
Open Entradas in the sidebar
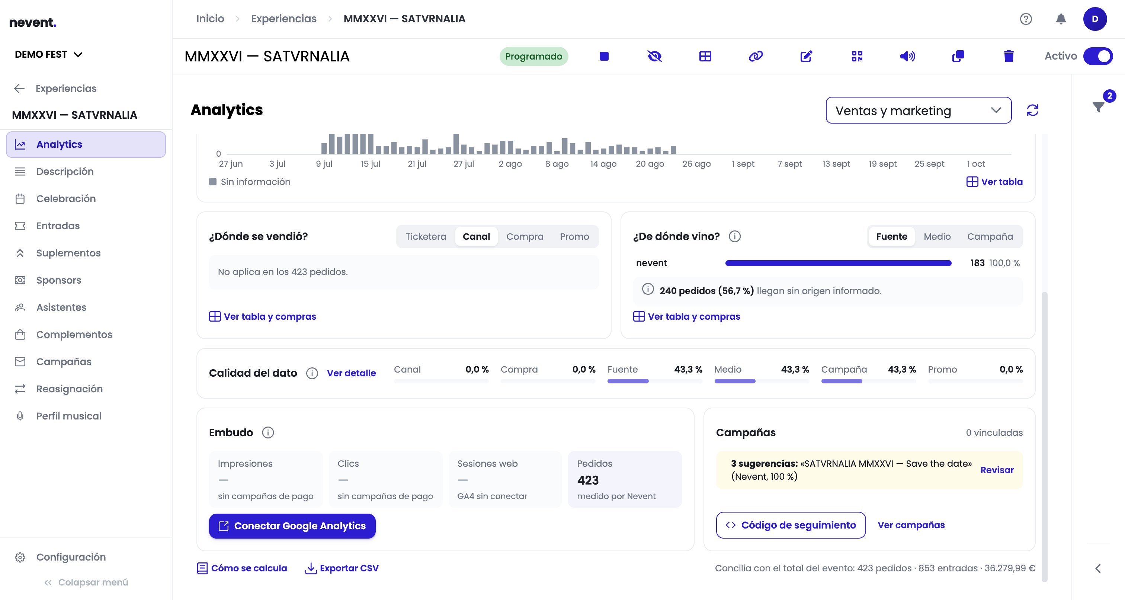point(86,226)
